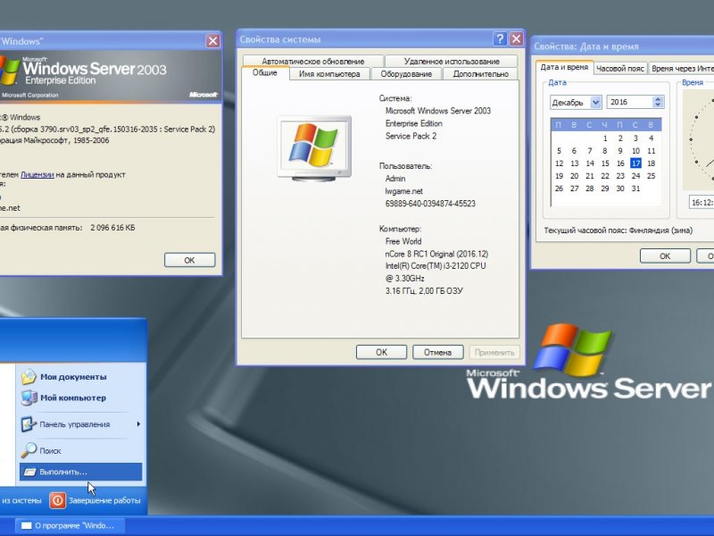The width and height of the screenshot is (714, 536).
Task: Expand Панель управления submenu arrow
Action: pos(138,423)
